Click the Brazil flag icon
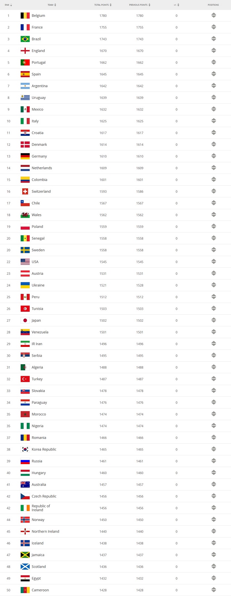231x596 pixels. pyautogui.click(x=25, y=39)
